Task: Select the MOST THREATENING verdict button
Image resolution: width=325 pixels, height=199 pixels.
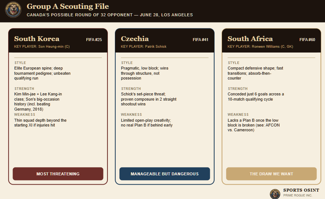Action: click(58, 174)
